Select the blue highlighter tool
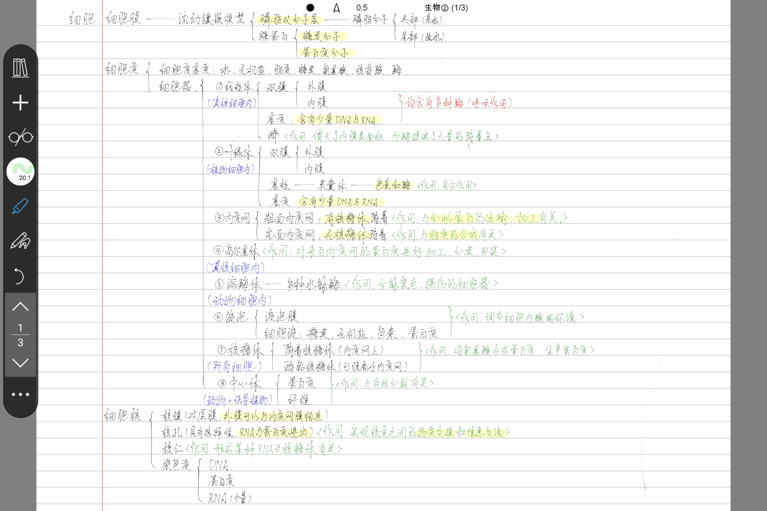 point(20,206)
